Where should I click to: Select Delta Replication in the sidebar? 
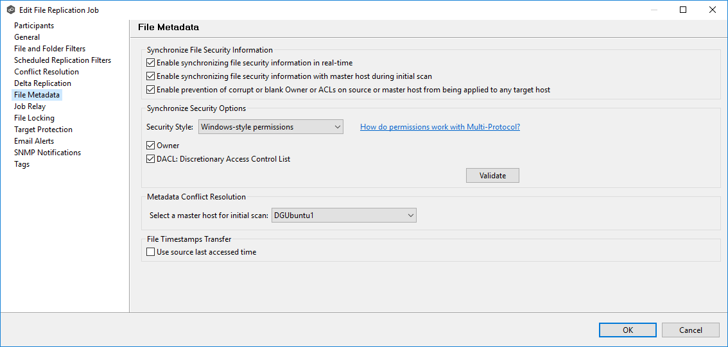click(x=42, y=83)
